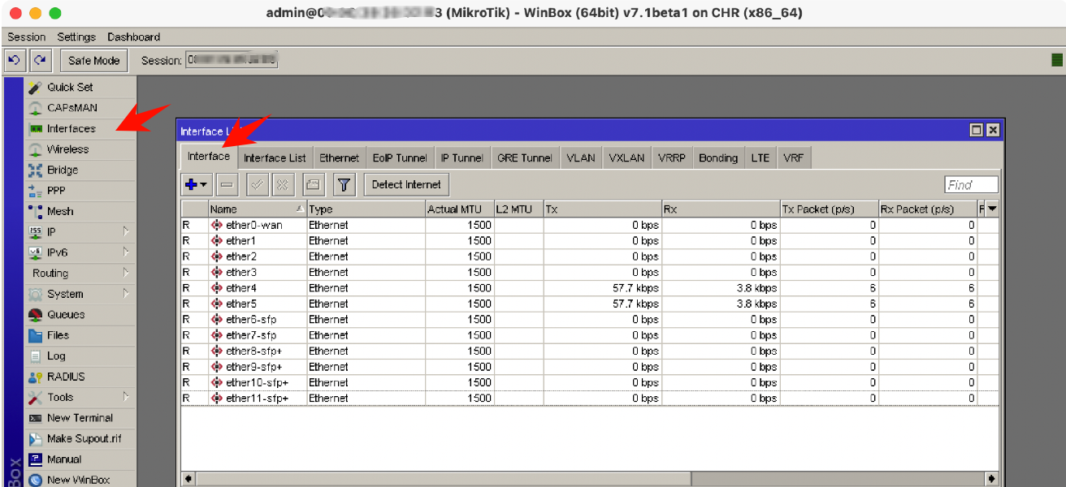Click the X Disable button
1066x487 pixels.
coord(283,185)
